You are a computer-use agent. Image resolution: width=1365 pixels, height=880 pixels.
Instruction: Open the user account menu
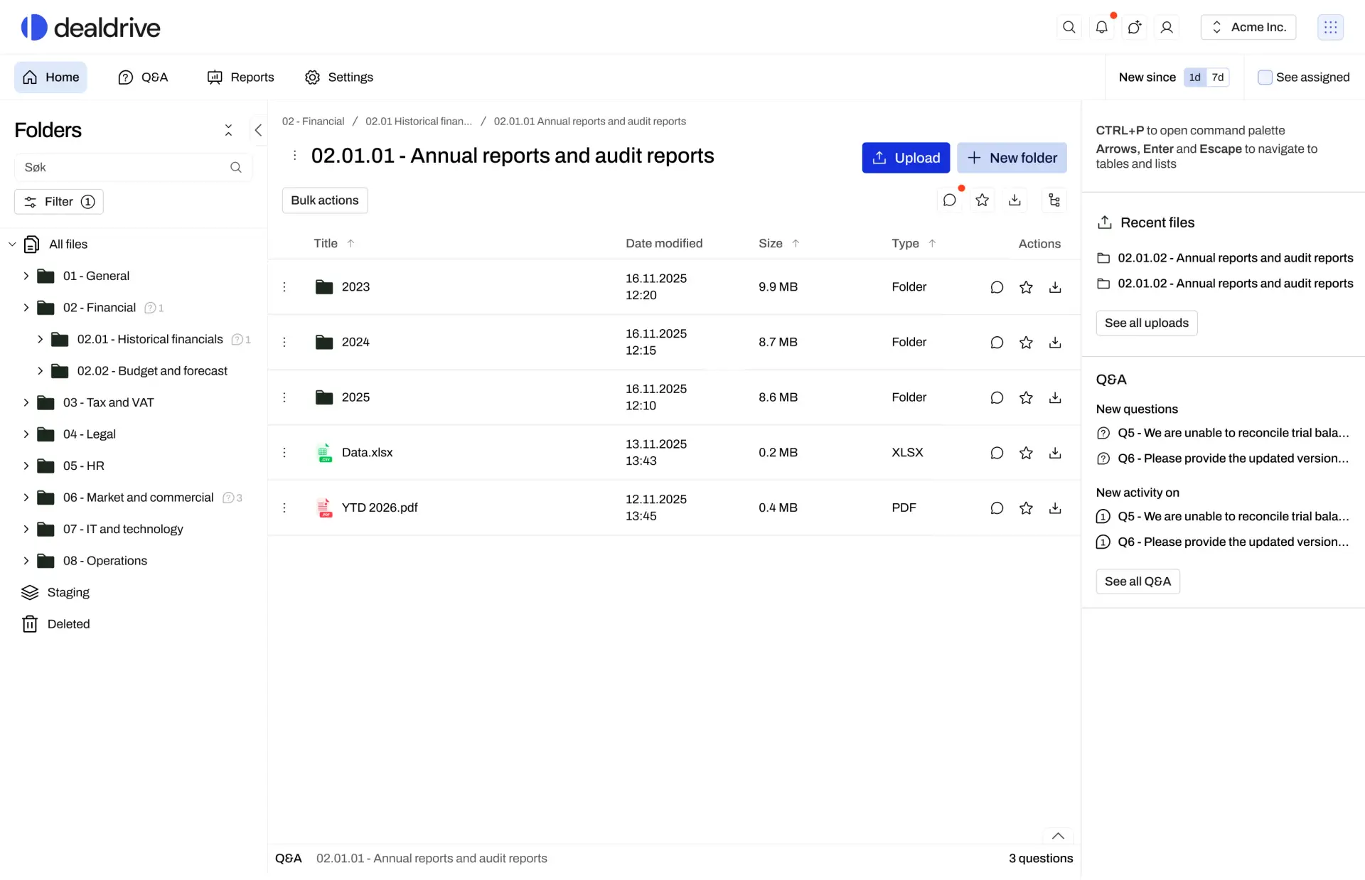click(1167, 27)
